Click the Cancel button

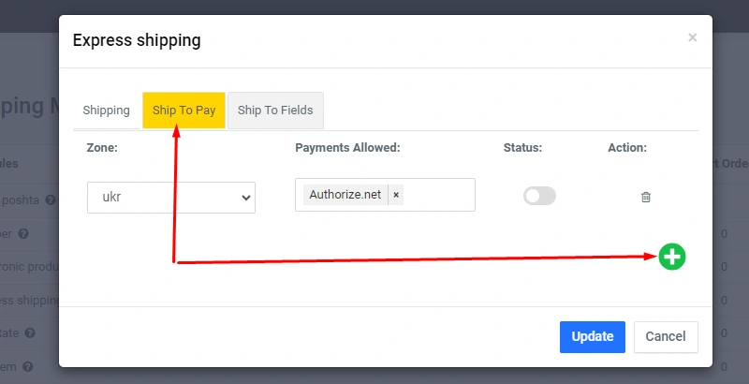coord(666,336)
